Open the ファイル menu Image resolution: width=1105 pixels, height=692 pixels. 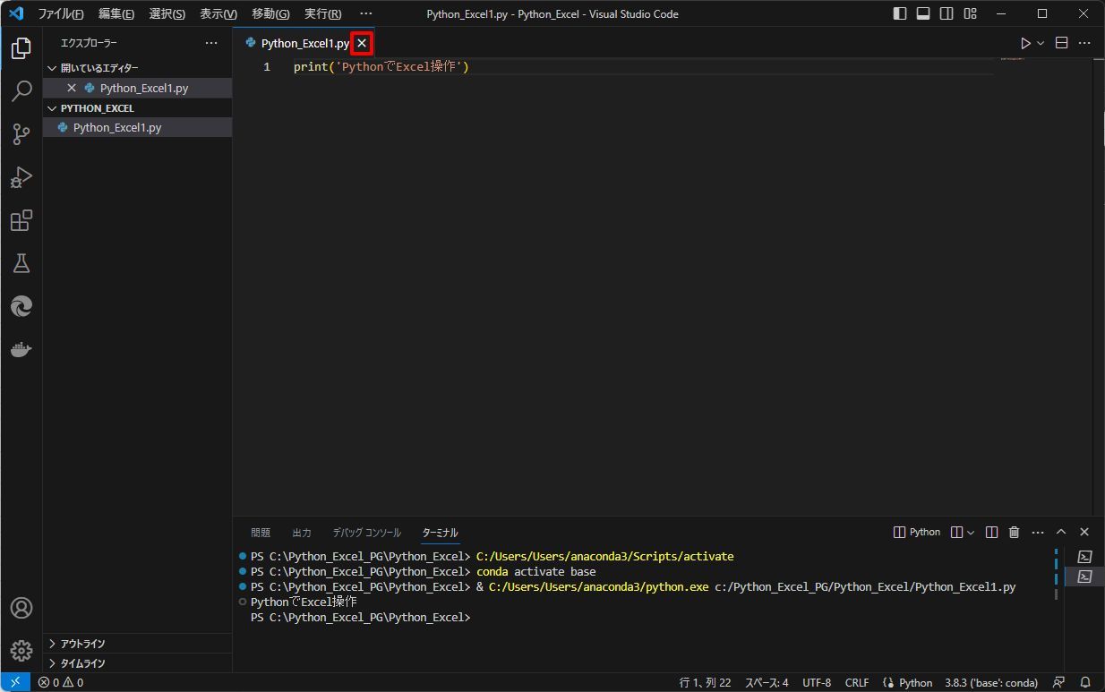pyautogui.click(x=61, y=13)
